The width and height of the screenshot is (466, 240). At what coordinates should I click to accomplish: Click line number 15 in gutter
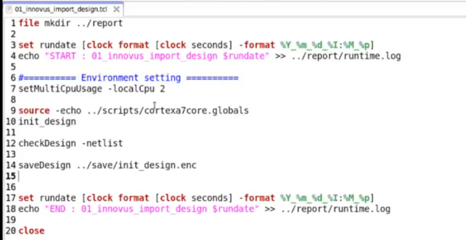click(11, 176)
